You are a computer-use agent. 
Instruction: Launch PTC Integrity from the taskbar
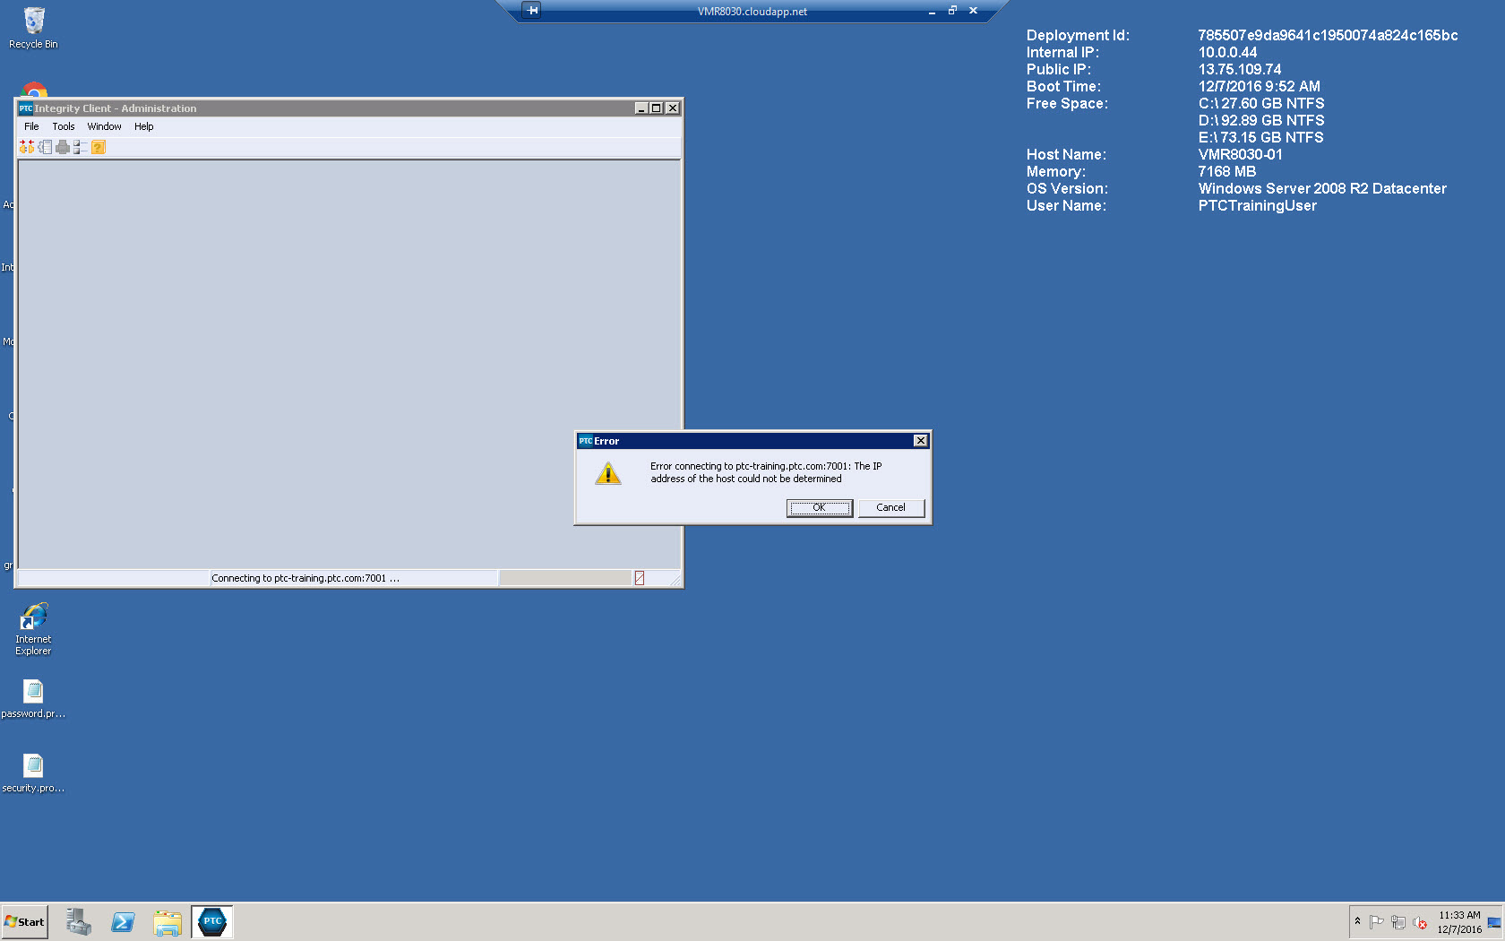(211, 921)
